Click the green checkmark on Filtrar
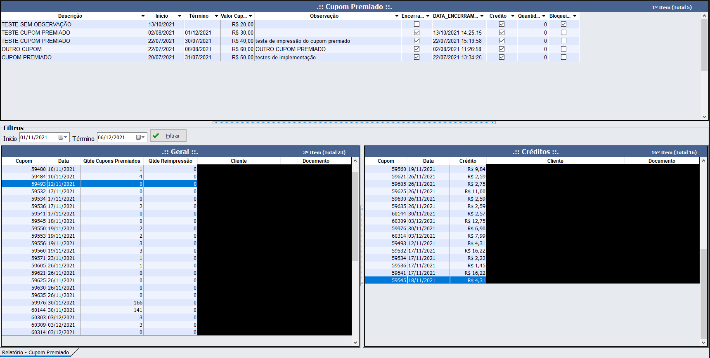This screenshot has height=358, width=710. (x=156, y=136)
